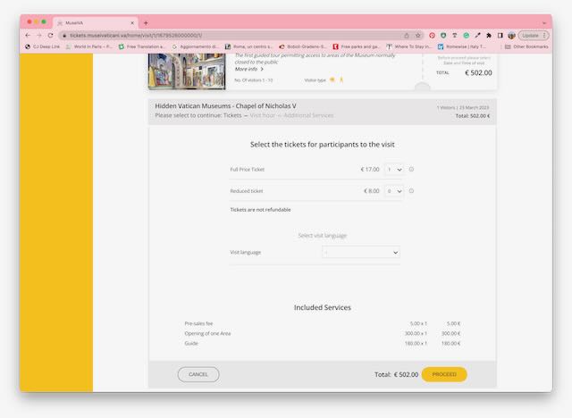Click the More info link
572x418 pixels.
pos(248,69)
